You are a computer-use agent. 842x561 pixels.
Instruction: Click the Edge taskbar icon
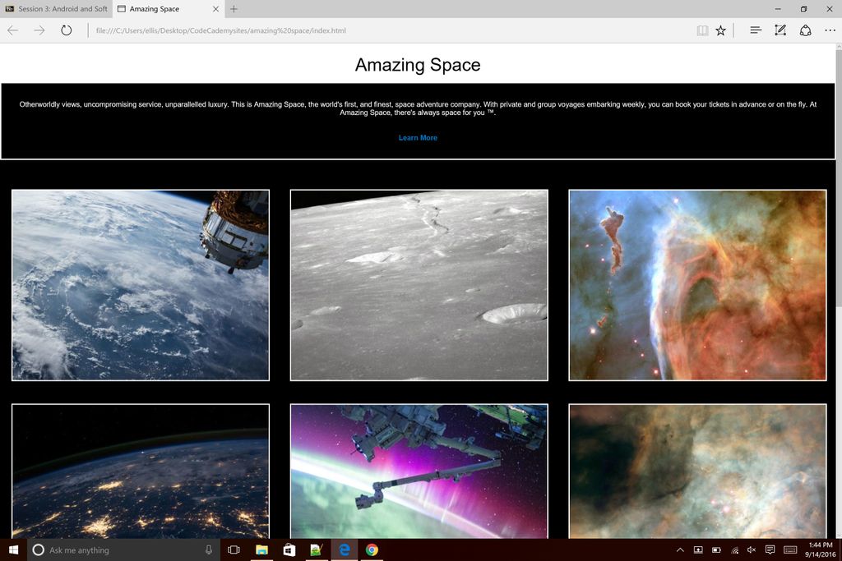coord(345,550)
